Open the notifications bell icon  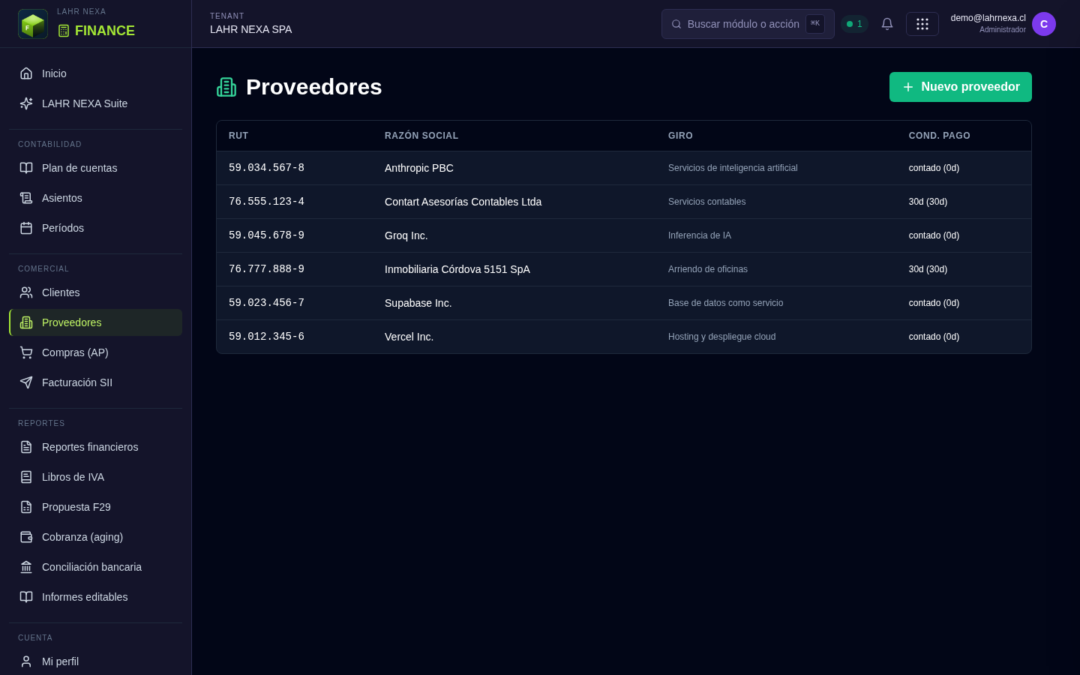[887, 24]
